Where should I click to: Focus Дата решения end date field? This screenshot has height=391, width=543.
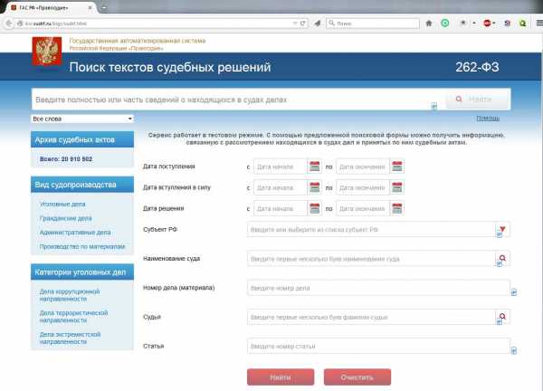[363, 208]
